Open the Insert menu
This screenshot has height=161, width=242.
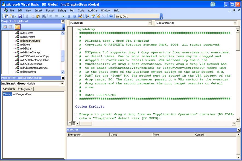pyautogui.click(x=39, y=10)
